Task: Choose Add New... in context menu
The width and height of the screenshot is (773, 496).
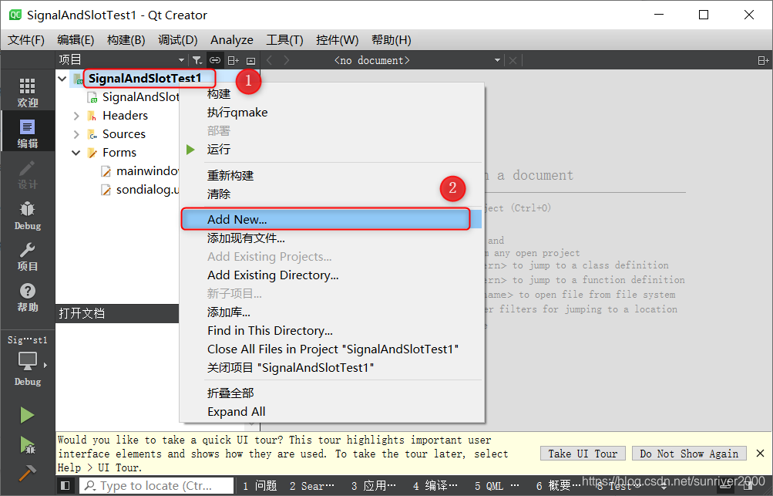Action: [x=331, y=219]
